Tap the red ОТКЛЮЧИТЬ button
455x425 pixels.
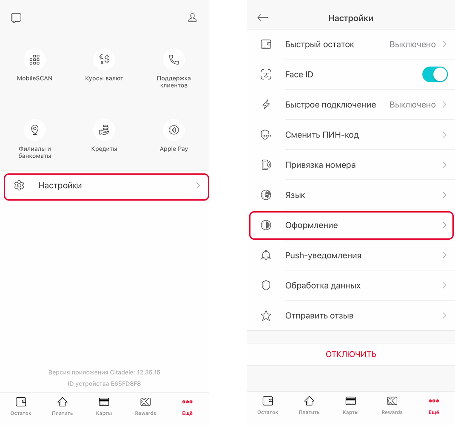coord(351,354)
